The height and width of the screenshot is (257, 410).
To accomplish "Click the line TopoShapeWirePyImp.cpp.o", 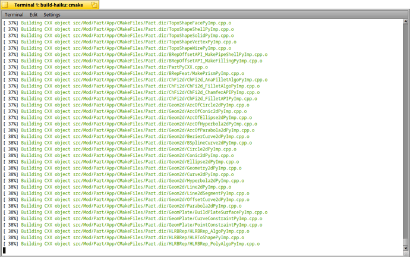I will tap(117, 48).
